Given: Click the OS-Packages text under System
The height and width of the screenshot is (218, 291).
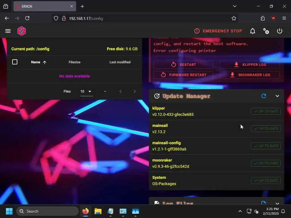Looking at the screenshot, I should pyautogui.click(x=164, y=184).
